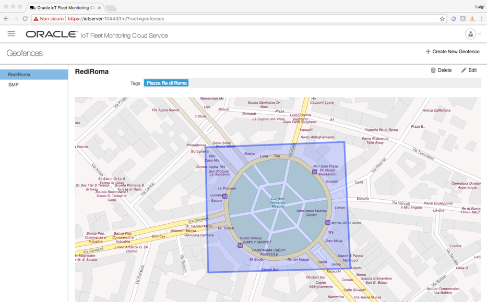Click Trattoria Re di Roma map label
This screenshot has width=487, height=302.
(x=381, y=130)
